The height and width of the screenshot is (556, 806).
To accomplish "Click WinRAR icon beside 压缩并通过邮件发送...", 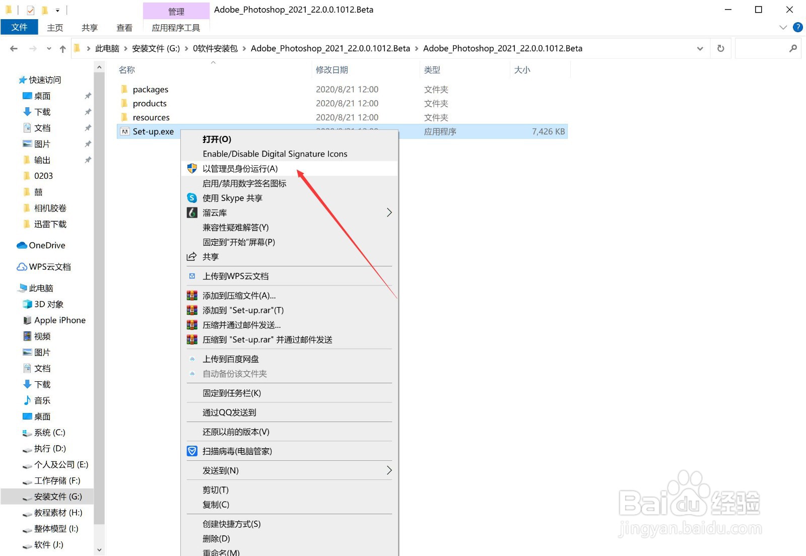I will (192, 325).
